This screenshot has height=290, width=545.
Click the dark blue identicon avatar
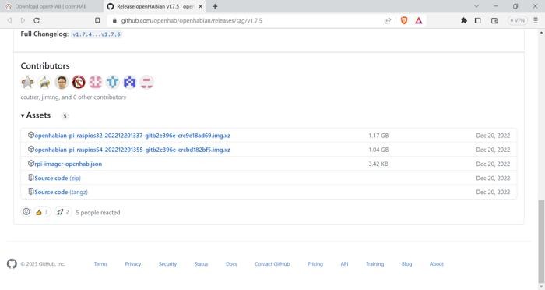coord(130,82)
